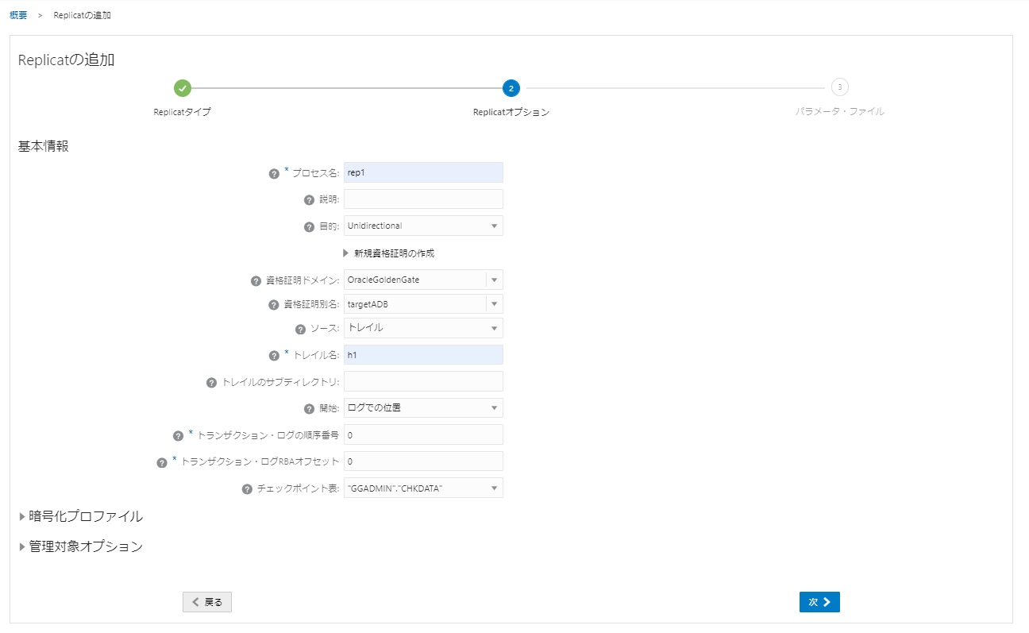Click help icon beside 説明 field

coord(310,200)
